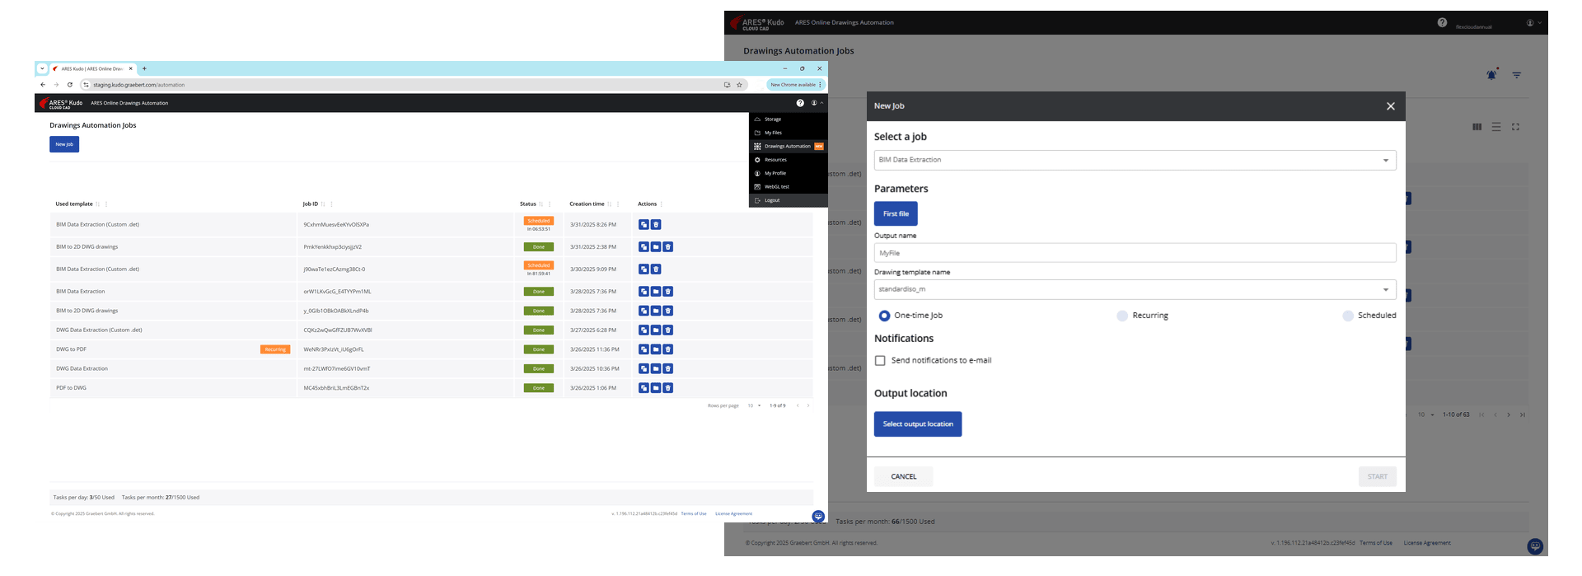1582x576 pixels.
Task: Bookmark page with the star icon
Action: click(x=739, y=85)
